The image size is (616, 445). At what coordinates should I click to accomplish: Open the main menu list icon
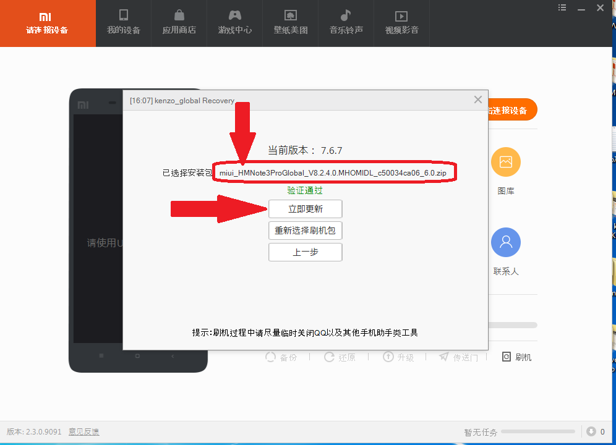pyautogui.click(x=562, y=7)
